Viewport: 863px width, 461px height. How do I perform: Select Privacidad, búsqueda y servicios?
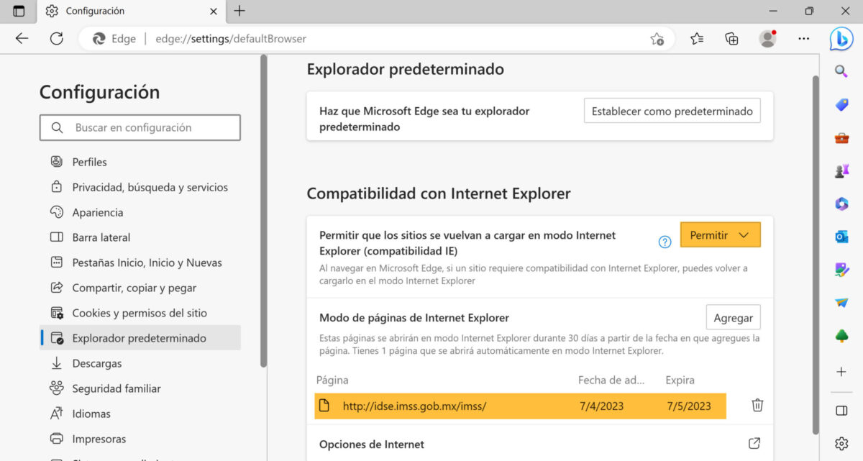[150, 187]
